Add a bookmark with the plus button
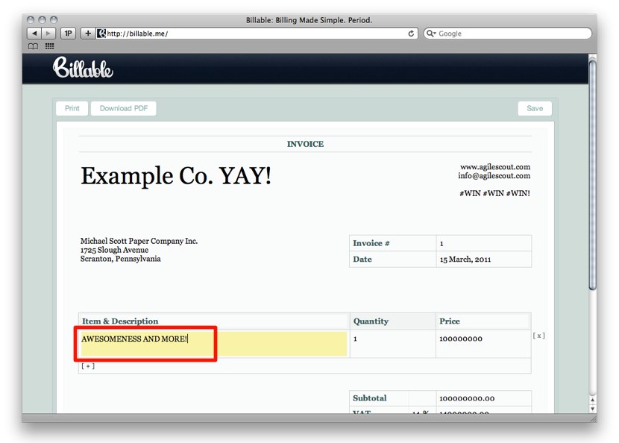The image size is (619, 443). point(88,34)
